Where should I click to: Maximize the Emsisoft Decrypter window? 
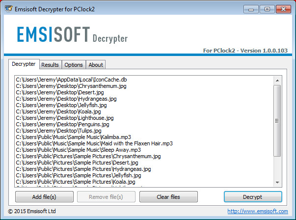[x=267, y=9]
